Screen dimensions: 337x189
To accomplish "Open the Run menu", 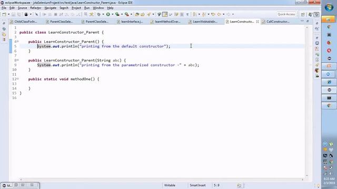I will 87,8.
